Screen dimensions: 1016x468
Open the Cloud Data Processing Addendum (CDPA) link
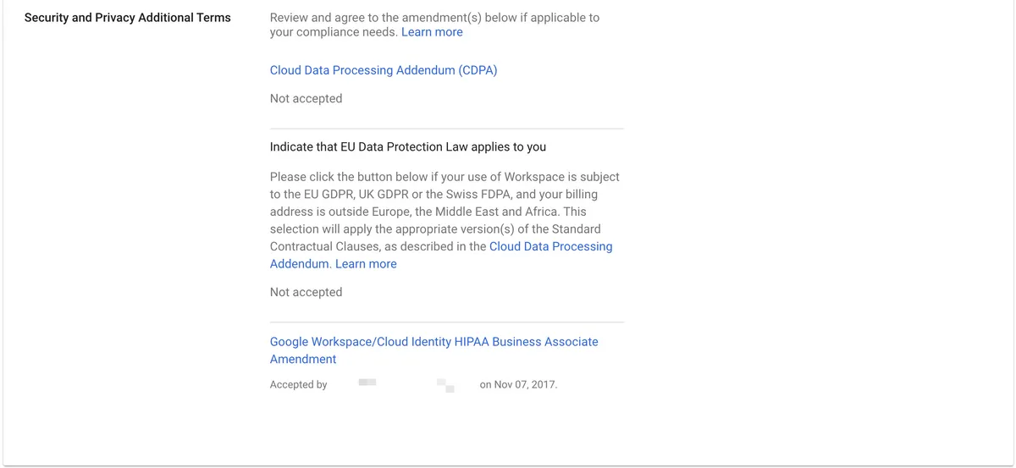(384, 70)
